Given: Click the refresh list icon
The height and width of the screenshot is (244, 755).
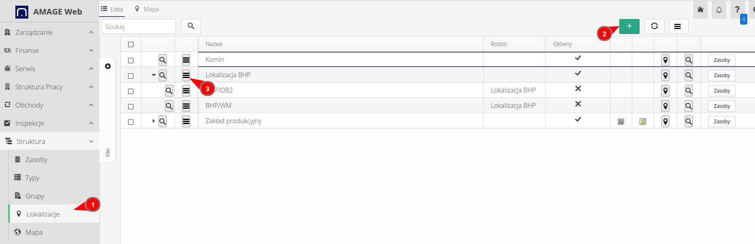Looking at the screenshot, I should 654,26.
